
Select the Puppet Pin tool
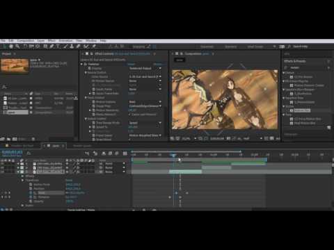(x=94, y=47)
